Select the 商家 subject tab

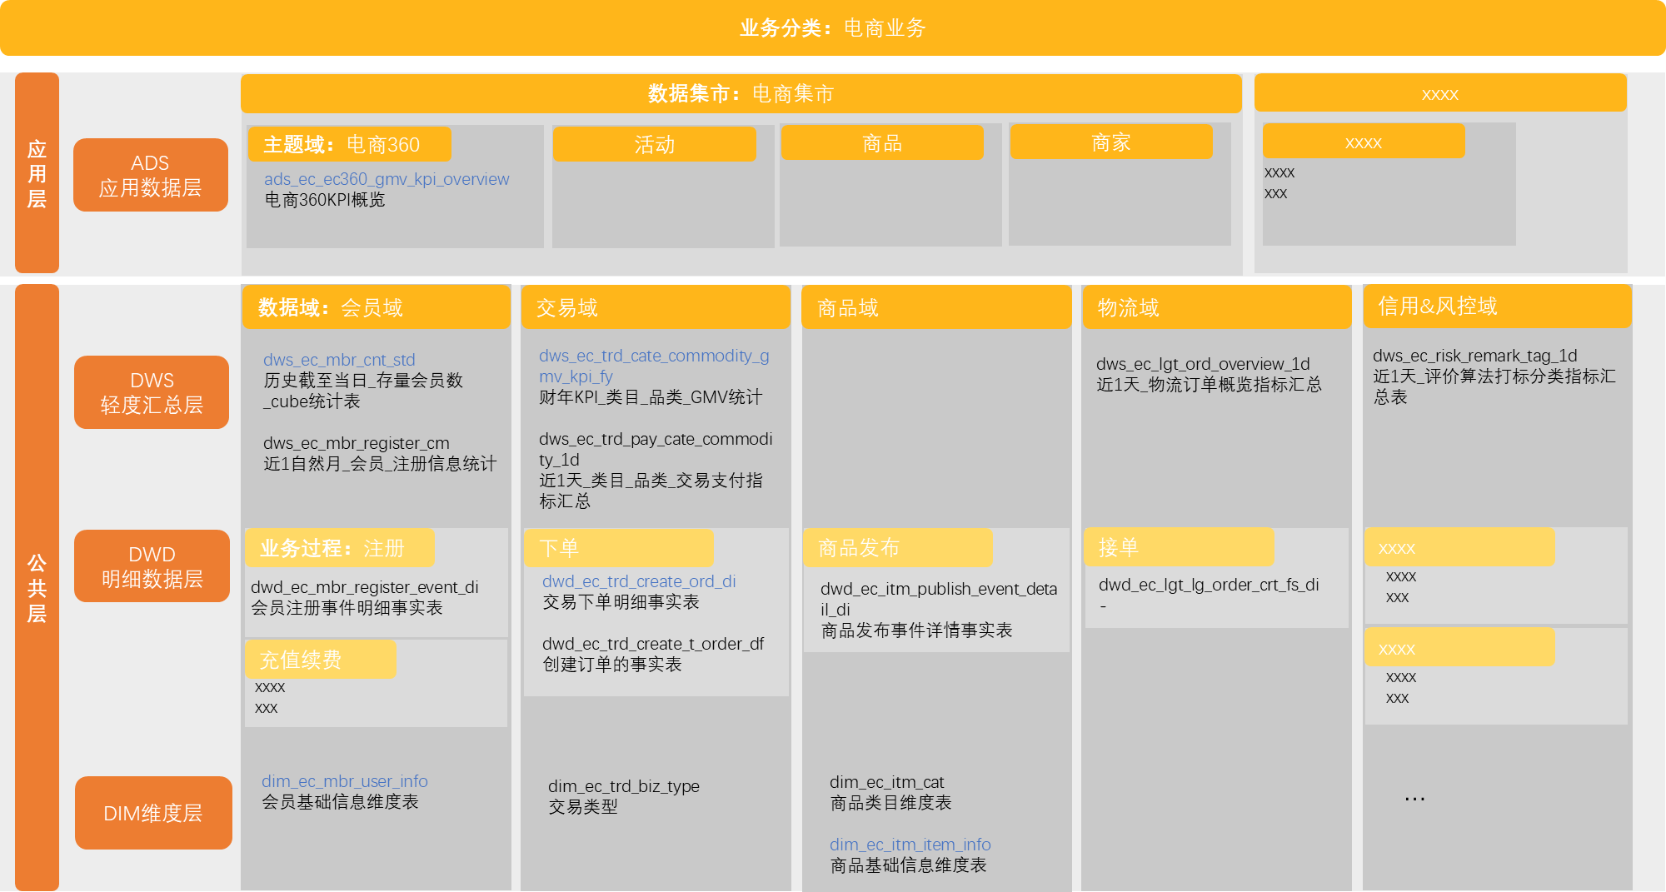point(1111,142)
